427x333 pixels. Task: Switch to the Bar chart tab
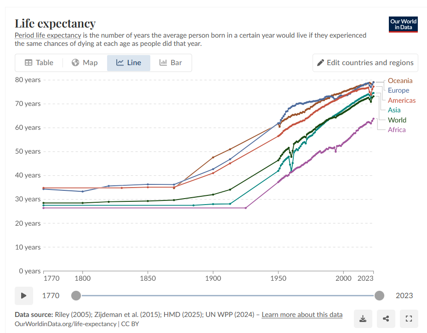click(x=171, y=63)
